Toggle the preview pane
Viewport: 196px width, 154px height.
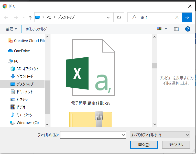pos(177,29)
